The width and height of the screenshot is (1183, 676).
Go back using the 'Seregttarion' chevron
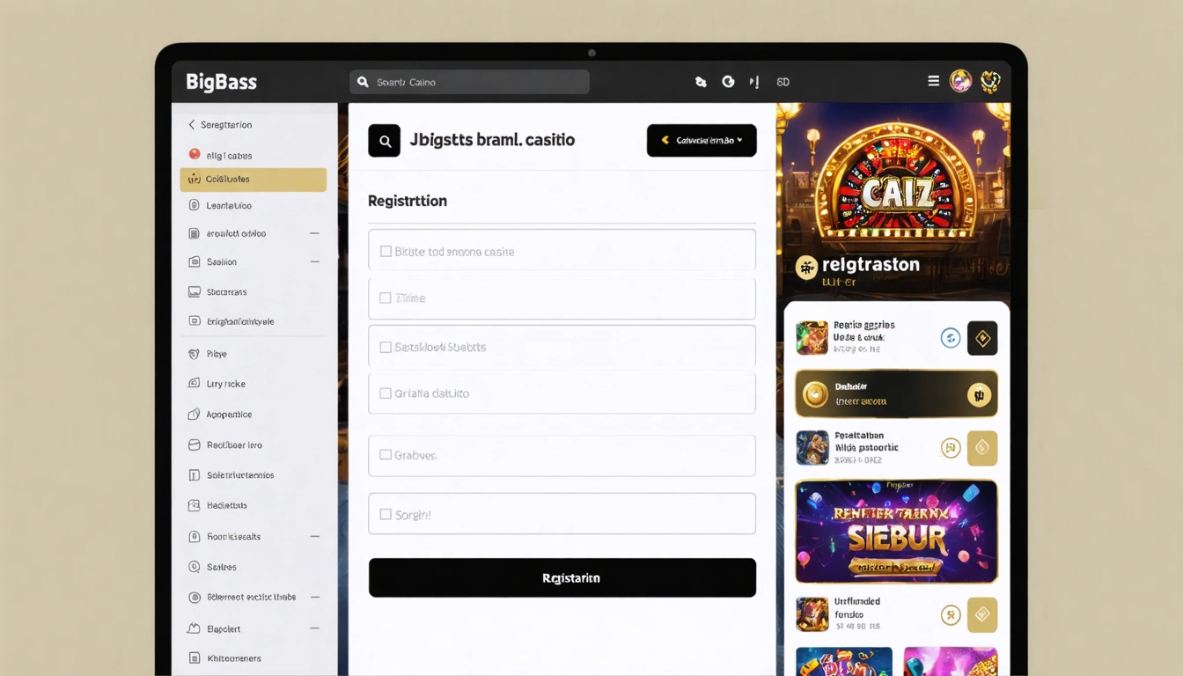(x=192, y=125)
